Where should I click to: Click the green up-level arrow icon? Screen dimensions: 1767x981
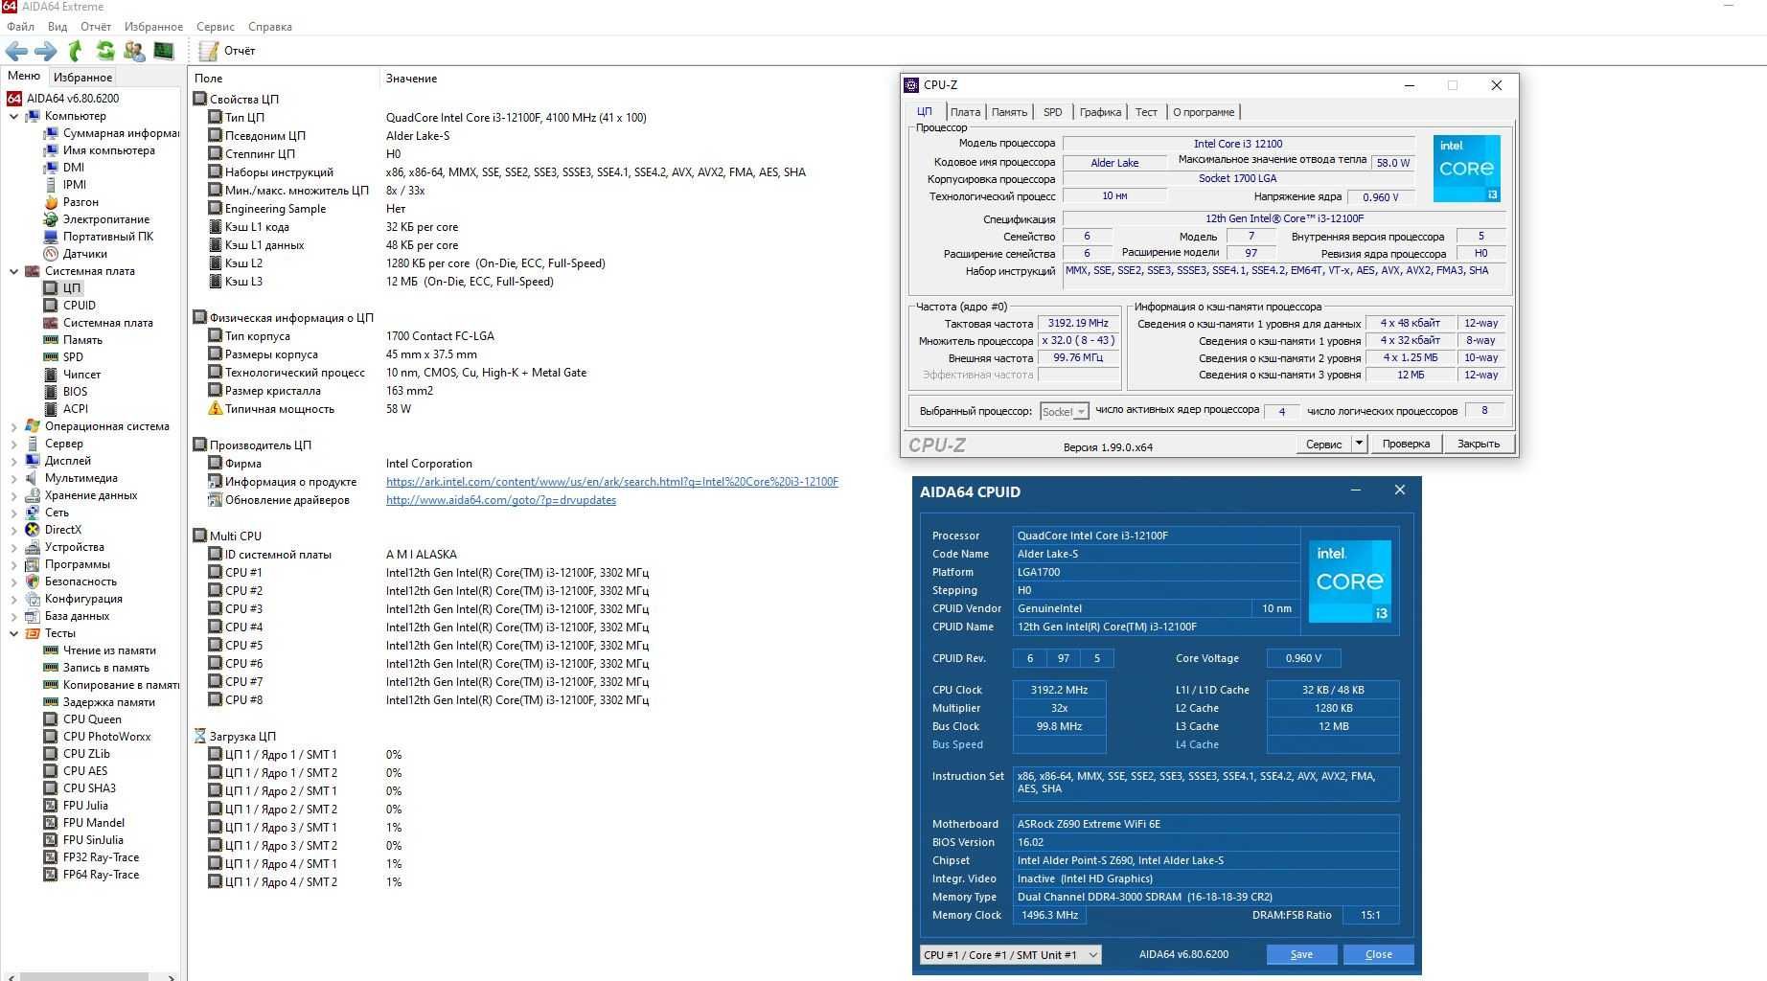(75, 51)
